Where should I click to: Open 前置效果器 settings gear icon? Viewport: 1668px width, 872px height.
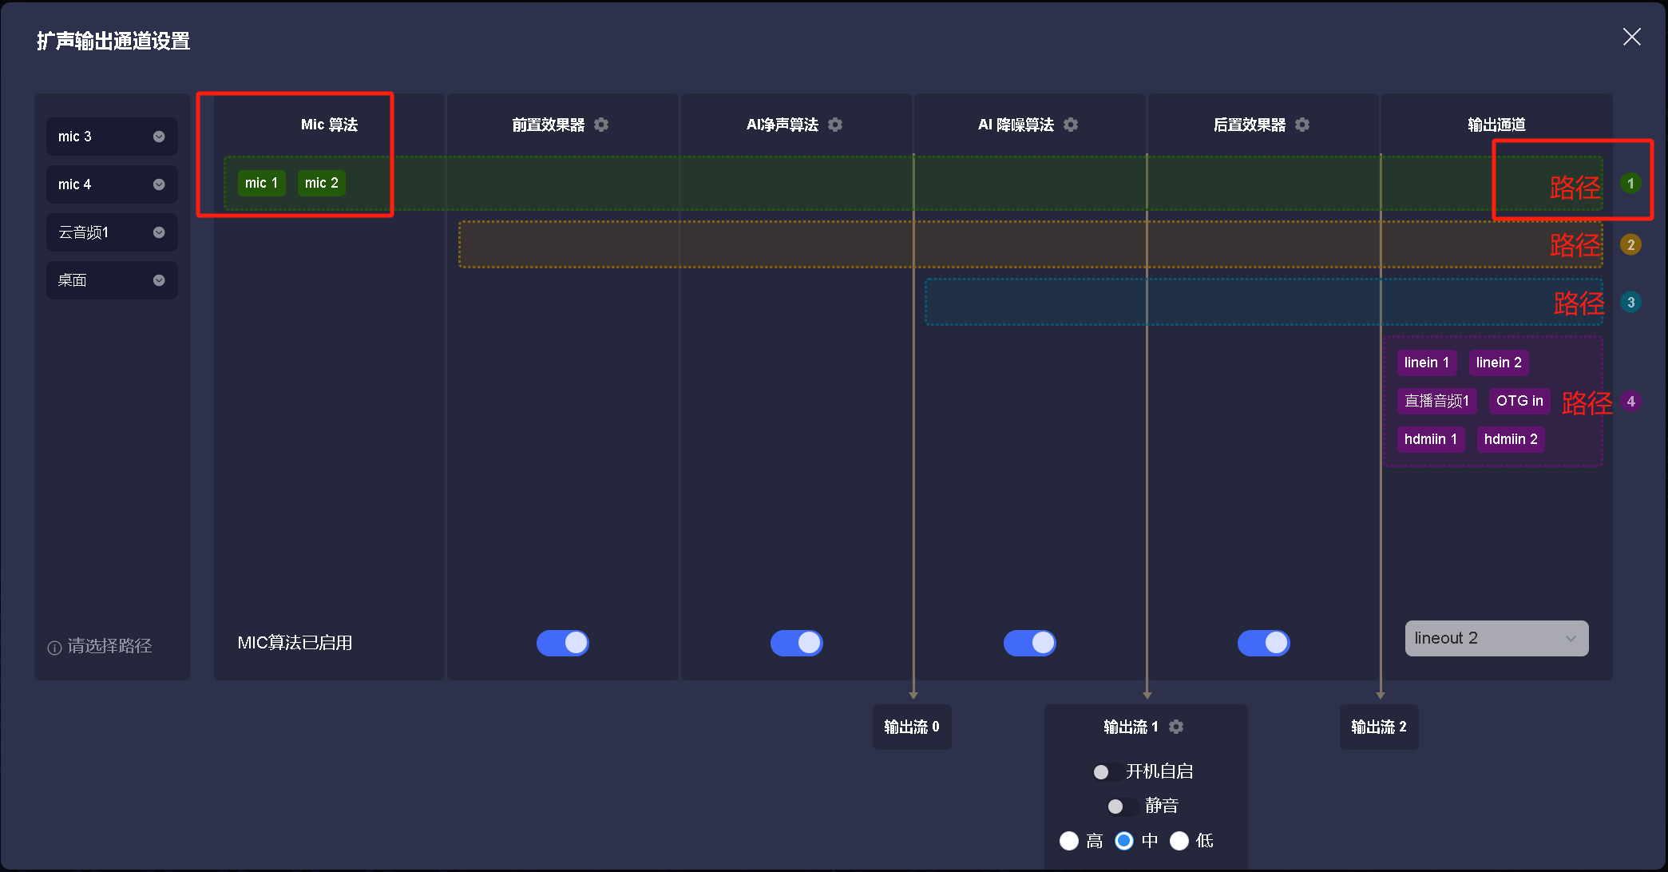point(601,125)
